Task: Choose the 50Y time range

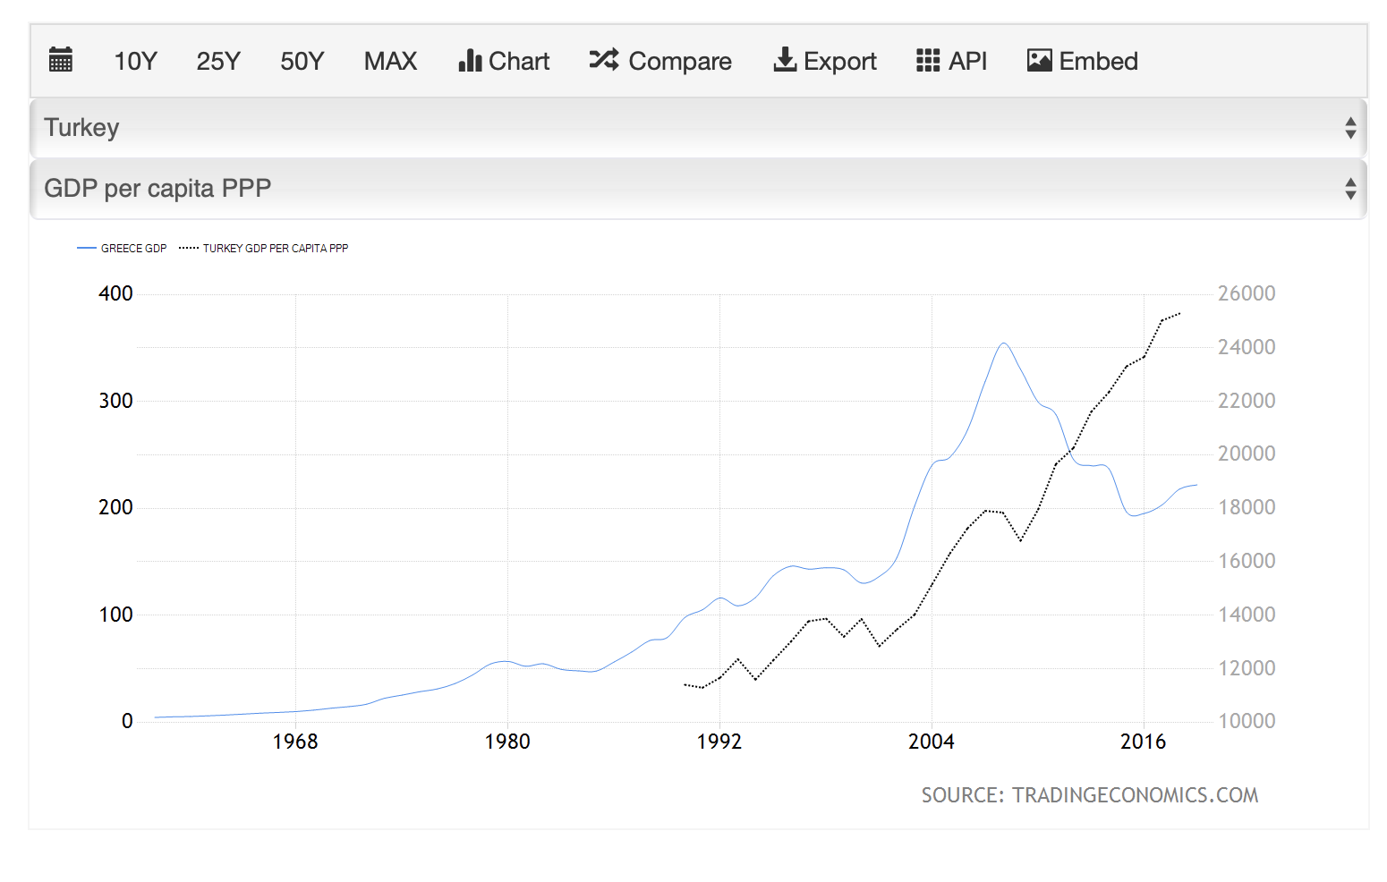Action: click(x=302, y=61)
